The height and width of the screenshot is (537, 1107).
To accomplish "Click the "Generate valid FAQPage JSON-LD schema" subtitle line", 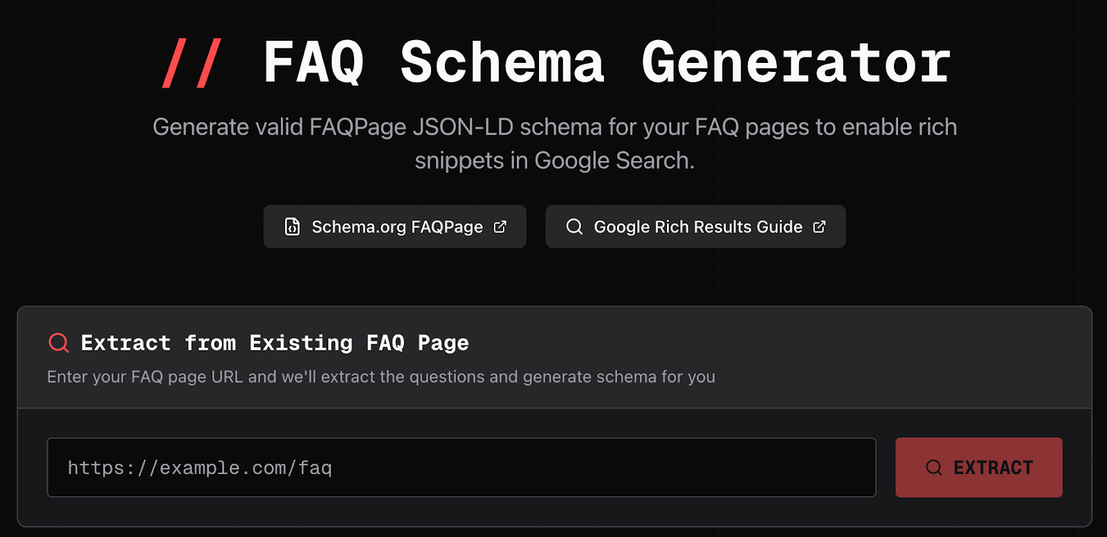I will click(x=554, y=127).
